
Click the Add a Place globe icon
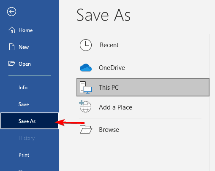[85, 107]
